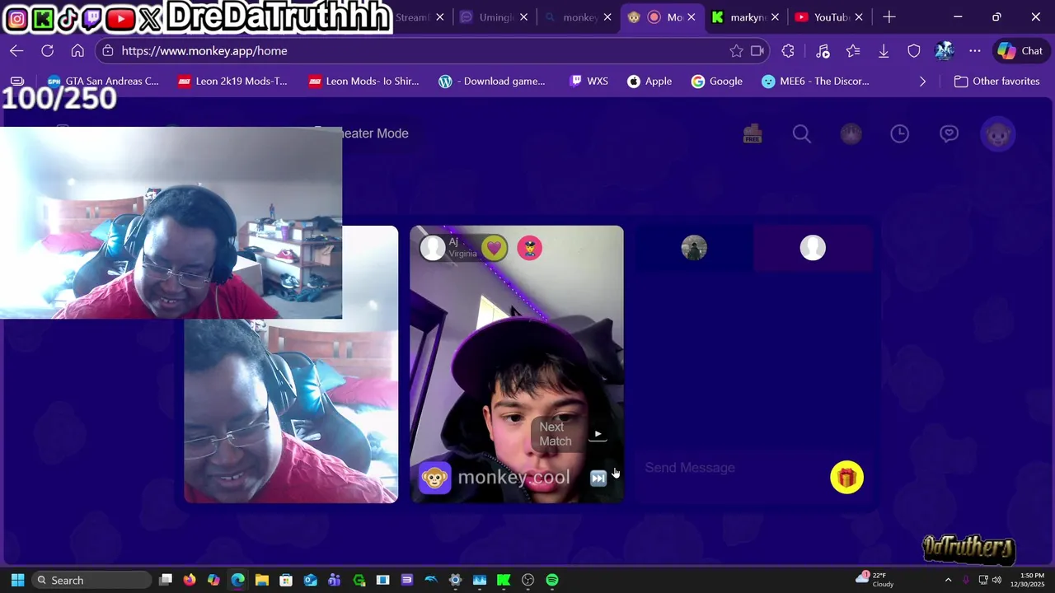Open the Apple bookmark

coord(649,82)
